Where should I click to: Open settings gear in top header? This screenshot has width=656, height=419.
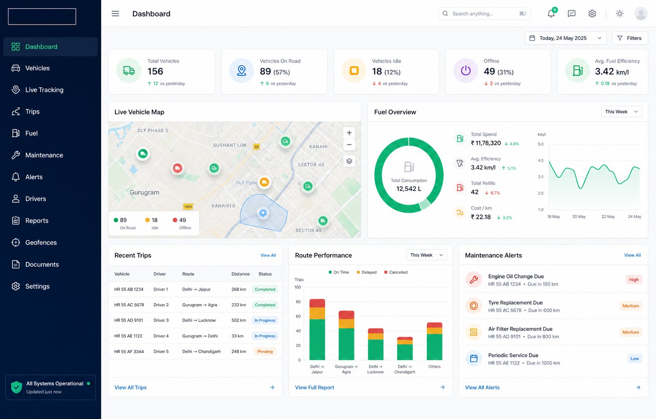592,14
